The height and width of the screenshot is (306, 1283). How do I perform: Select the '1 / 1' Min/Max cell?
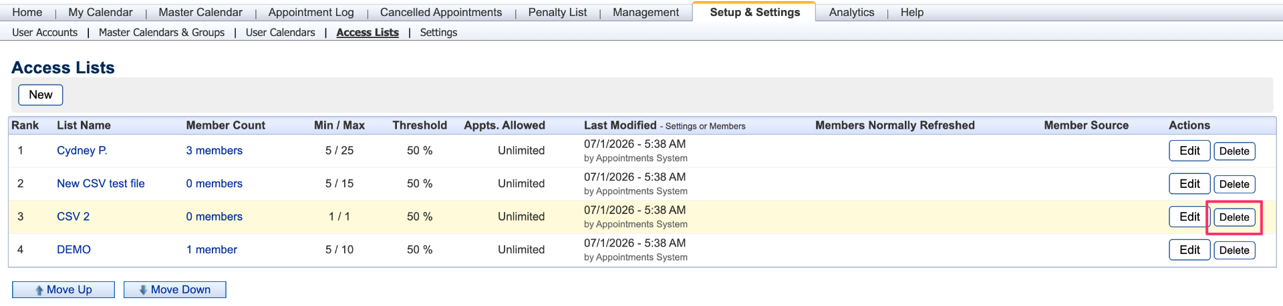click(x=339, y=217)
